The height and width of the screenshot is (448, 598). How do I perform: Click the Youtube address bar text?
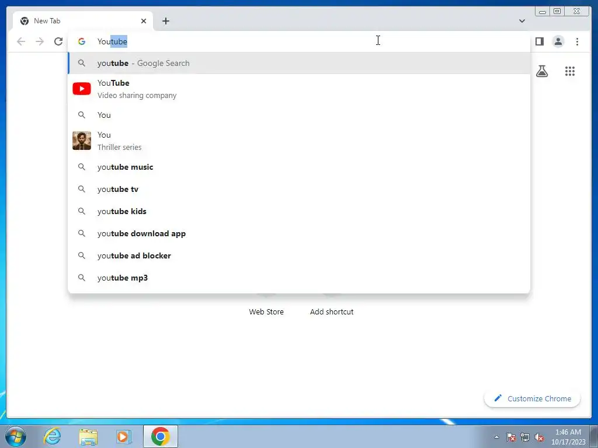(112, 41)
